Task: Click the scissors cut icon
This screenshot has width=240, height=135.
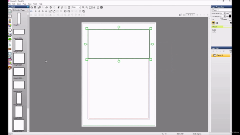Action: pos(58,7)
